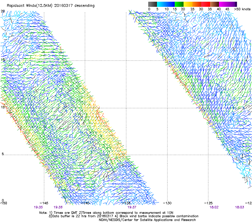Click the purple time label '18:02'
The width and height of the screenshot is (252, 222).
click(x=214, y=207)
